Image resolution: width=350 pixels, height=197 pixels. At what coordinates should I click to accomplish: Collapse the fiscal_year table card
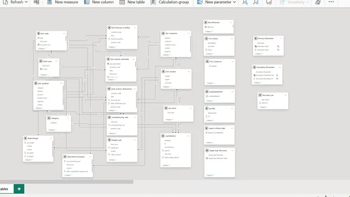tap(44, 75)
